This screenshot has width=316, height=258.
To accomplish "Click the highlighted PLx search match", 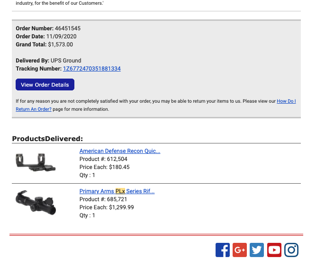I will tap(120, 191).
